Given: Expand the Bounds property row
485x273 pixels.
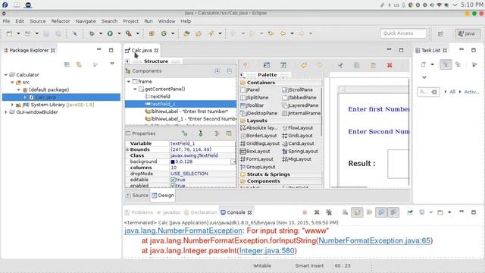Looking at the screenshot, I should (x=127, y=149).
